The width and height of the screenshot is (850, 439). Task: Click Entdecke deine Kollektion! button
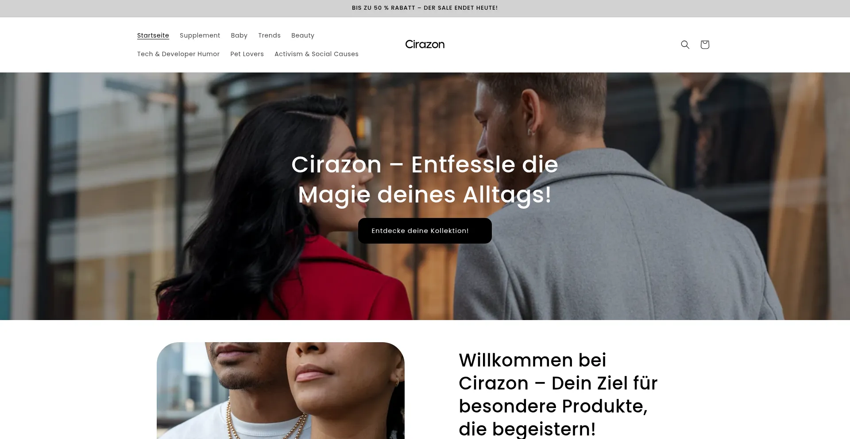[x=425, y=231]
